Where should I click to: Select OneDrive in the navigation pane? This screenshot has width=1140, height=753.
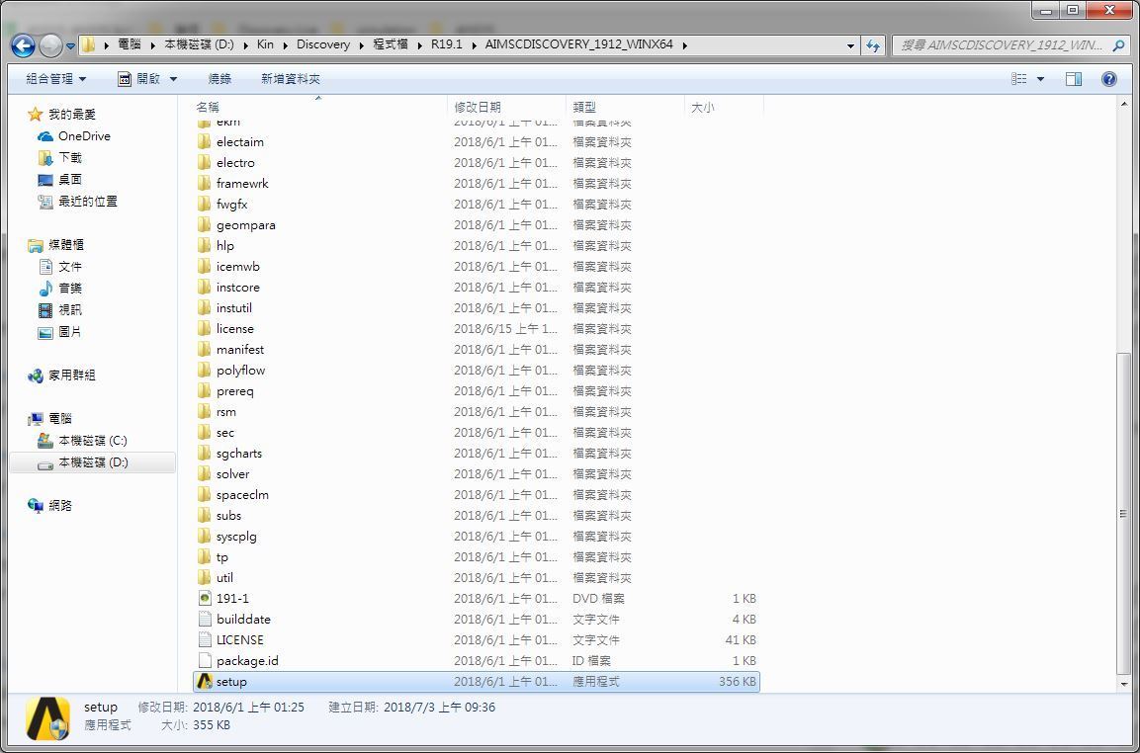tap(84, 136)
